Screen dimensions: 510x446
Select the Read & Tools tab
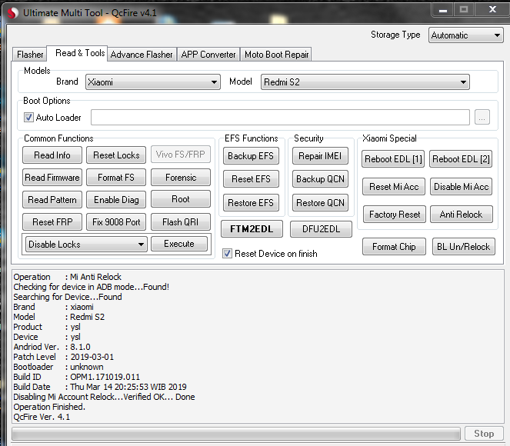pyautogui.click(x=77, y=53)
